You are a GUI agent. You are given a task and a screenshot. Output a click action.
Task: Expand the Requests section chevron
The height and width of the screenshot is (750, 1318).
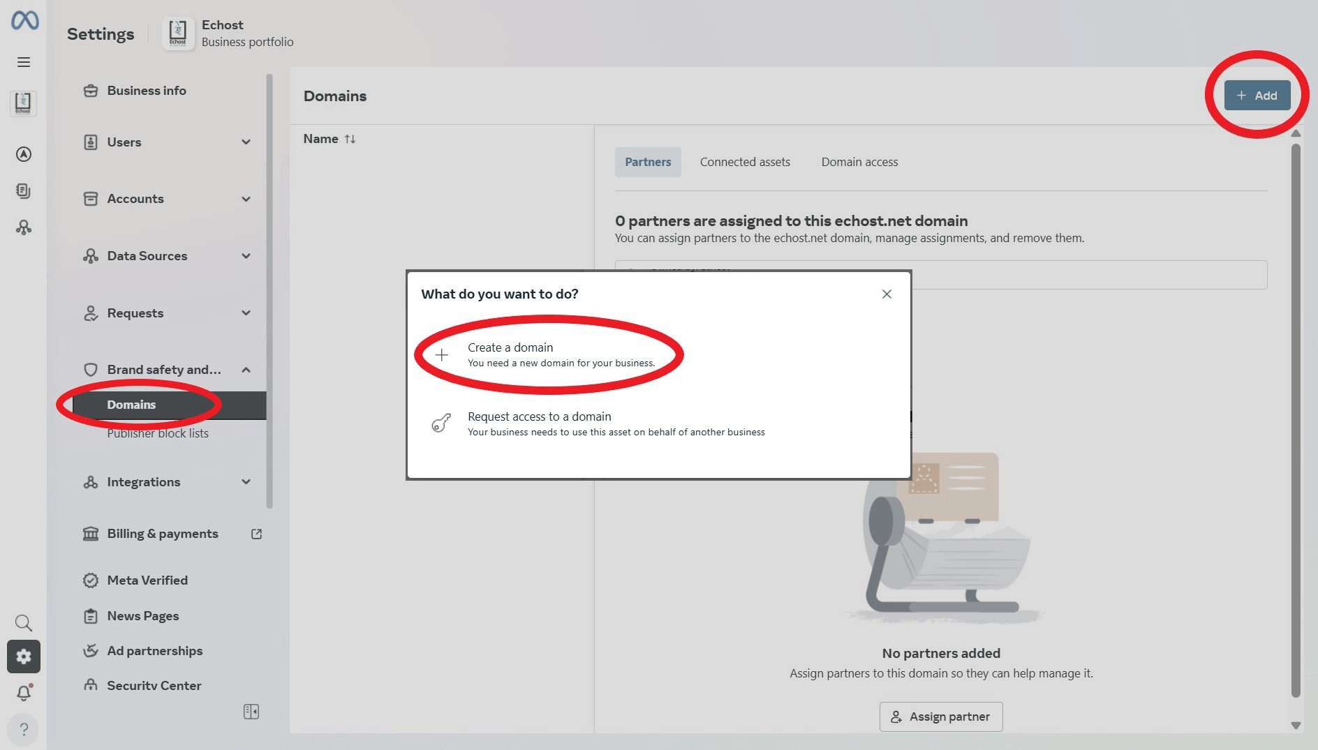246,313
